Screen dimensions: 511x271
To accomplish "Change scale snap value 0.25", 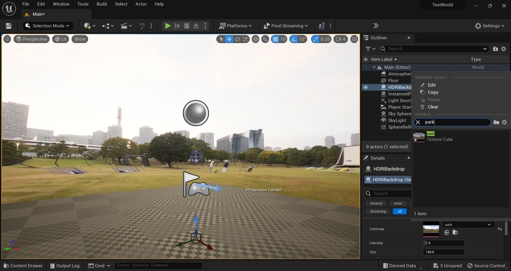I will (325, 39).
